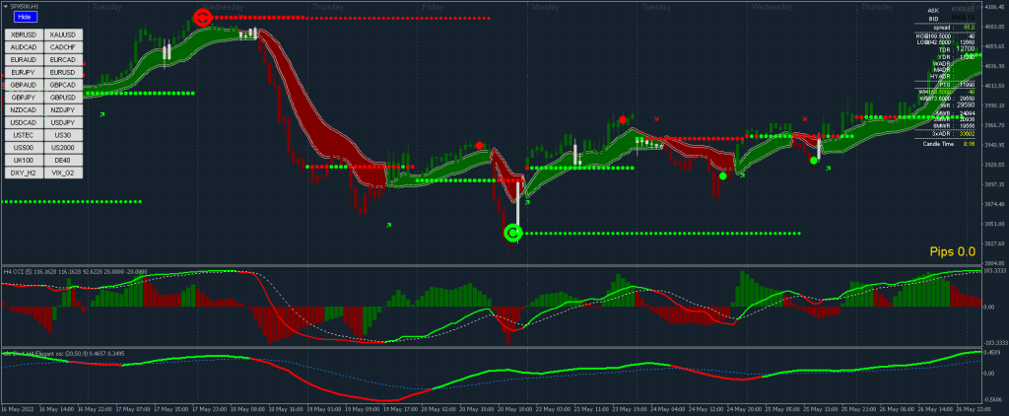Switch chart to XAUUSD
Image resolution: width=1009 pixels, height=416 pixels.
62,35
